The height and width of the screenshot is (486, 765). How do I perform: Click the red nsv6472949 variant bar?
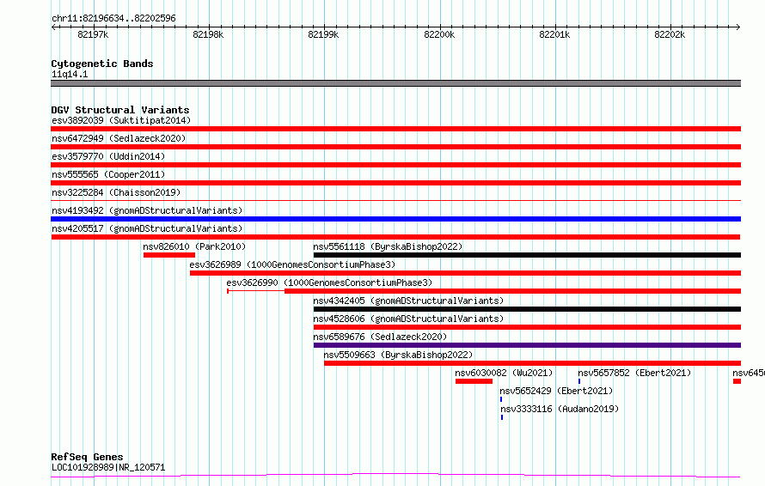[x=395, y=147]
